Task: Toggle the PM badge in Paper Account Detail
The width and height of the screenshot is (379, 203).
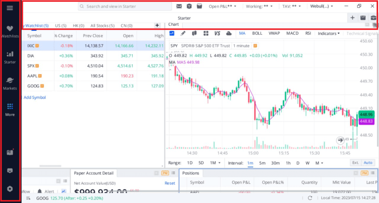Action: [165, 173]
